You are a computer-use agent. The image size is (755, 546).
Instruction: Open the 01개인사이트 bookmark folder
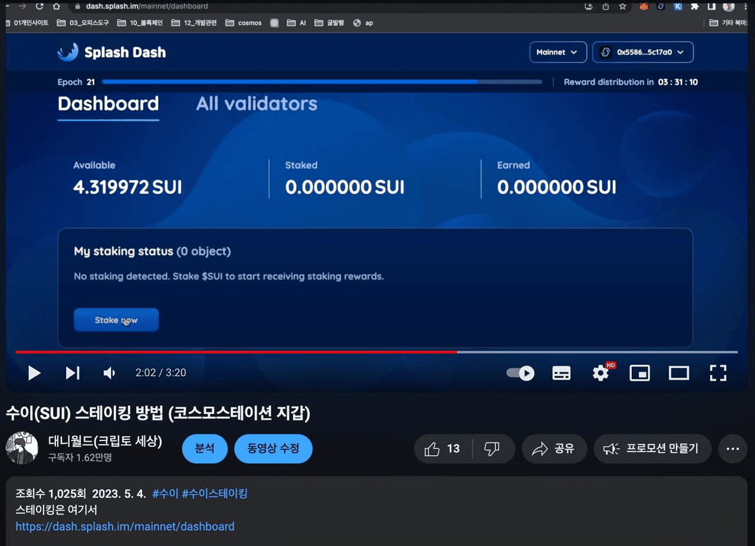tap(28, 23)
